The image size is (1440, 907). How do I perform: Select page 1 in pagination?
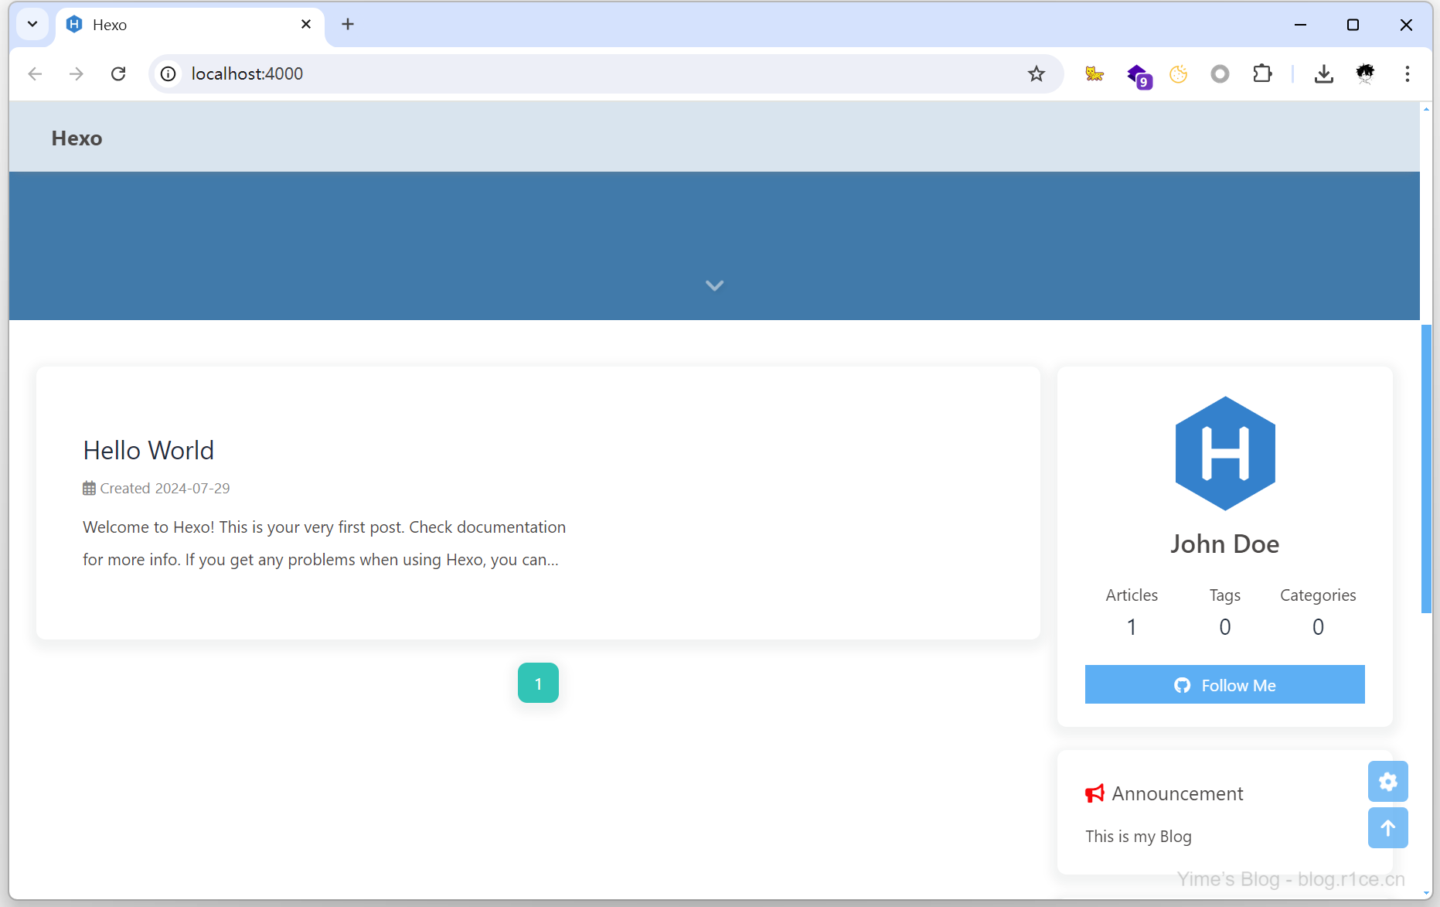coord(538,683)
